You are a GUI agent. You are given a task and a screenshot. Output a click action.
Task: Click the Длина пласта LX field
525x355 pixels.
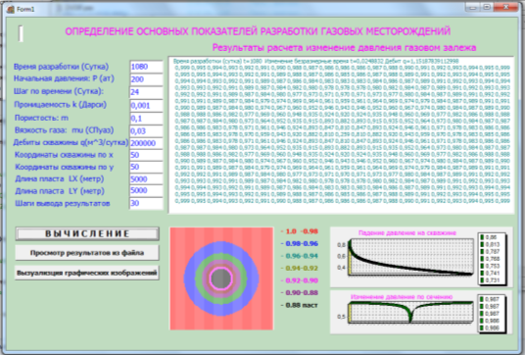pyautogui.click(x=146, y=179)
